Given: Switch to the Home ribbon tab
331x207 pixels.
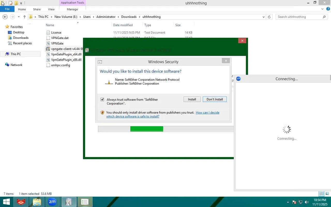Looking at the screenshot, I should [x=22, y=9].
